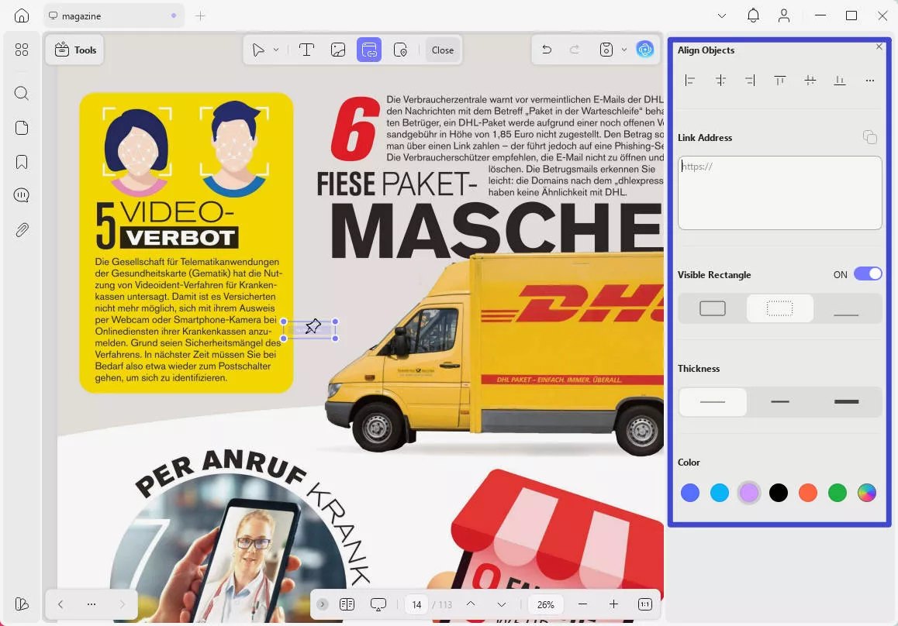Click the bookmark icon in left sidebar
Screen dimensions: 898x626
pos(22,162)
